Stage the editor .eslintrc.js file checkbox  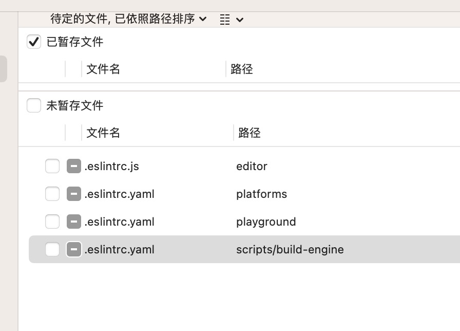[52, 166]
